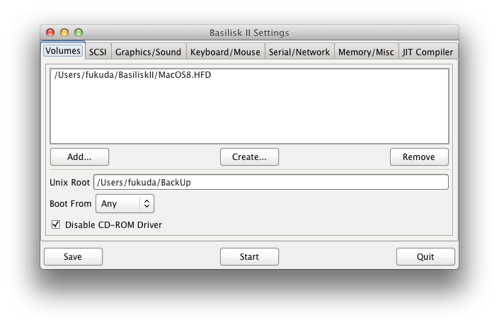
Task: Zoom window with the green button
Action: tap(79, 33)
